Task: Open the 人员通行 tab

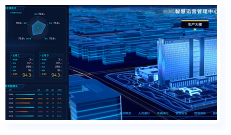Action: pos(144,113)
